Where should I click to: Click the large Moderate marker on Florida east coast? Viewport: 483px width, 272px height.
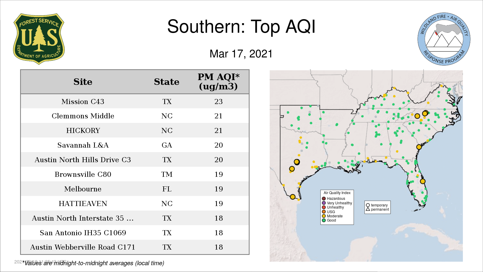(423, 181)
